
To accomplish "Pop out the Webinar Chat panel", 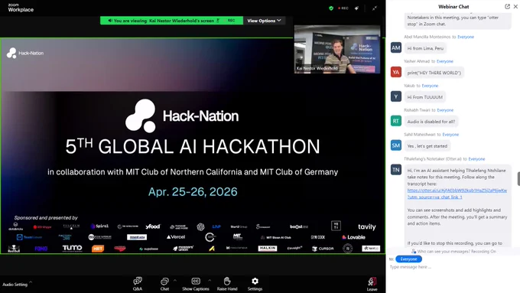I will 508,6.
